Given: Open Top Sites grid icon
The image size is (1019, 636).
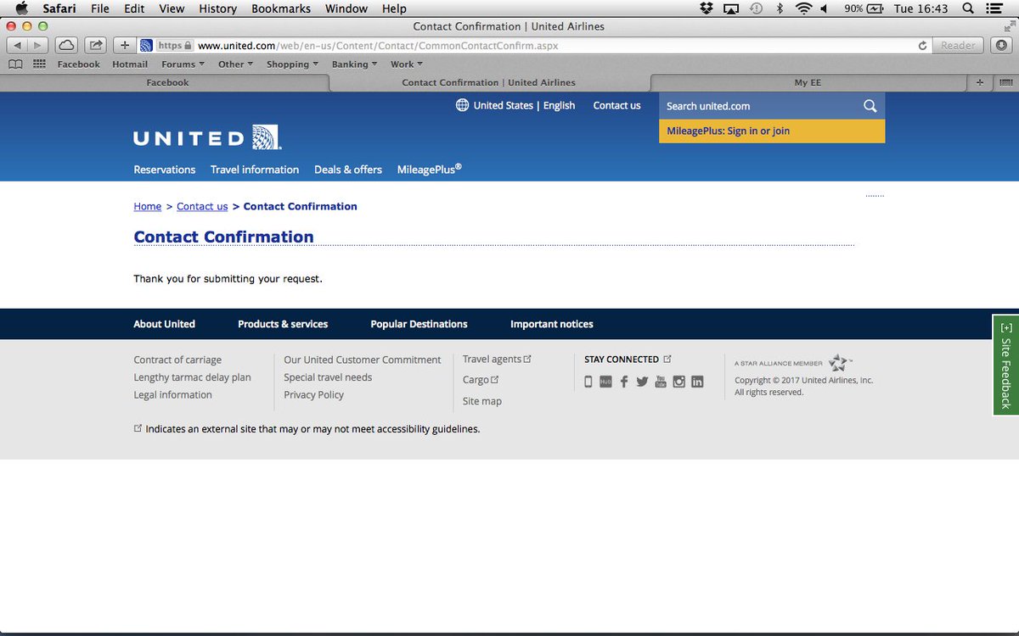Looking at the screenshot, I should coord(39,64).
